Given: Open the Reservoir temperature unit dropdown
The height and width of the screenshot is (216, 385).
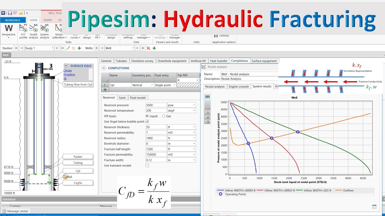Looking at the screenshot, I should pyautogui.click(x=195, y=111).
